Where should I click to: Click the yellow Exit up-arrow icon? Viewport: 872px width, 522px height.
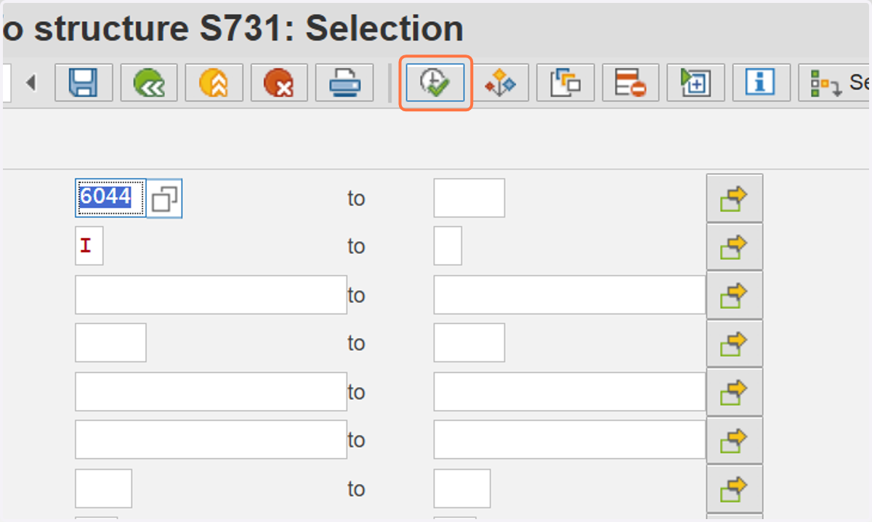tap(214, 82)
